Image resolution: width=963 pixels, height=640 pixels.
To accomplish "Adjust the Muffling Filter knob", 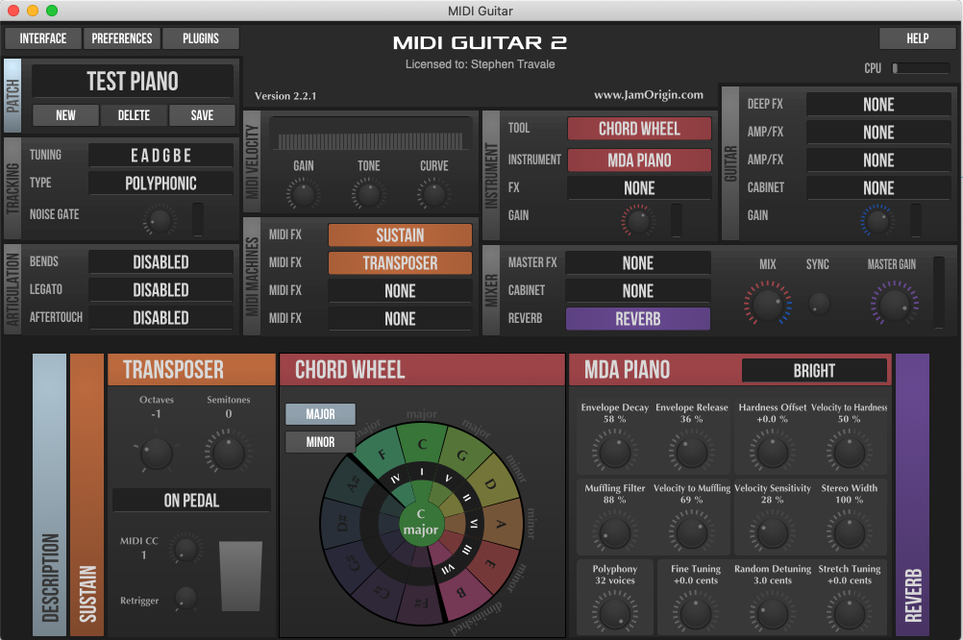I will coord(615,533).
